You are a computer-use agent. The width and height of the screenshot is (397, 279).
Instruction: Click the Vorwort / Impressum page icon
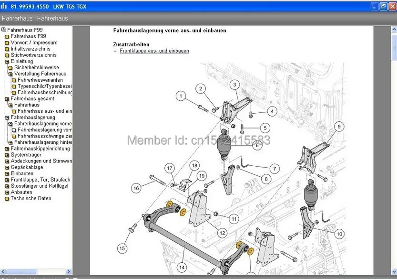(x=7, y=43)
